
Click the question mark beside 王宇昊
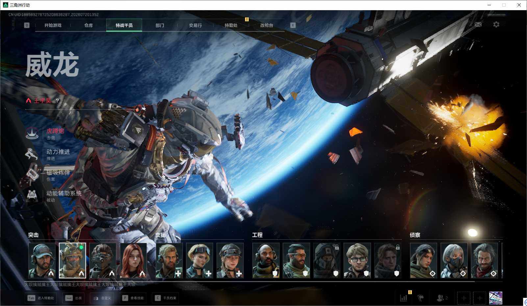(57, 101)
